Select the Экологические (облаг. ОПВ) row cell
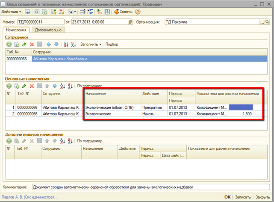The image size is (274, 202). coord(112,107)
